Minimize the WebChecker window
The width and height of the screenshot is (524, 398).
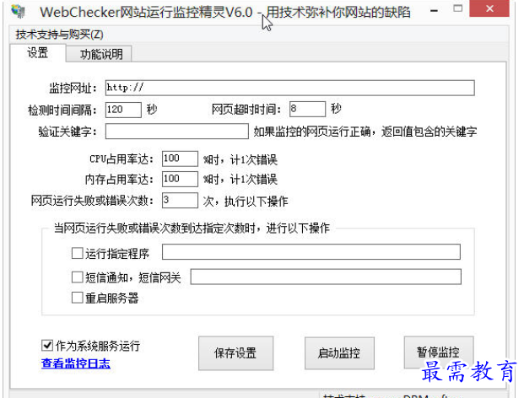click(434, 11)
